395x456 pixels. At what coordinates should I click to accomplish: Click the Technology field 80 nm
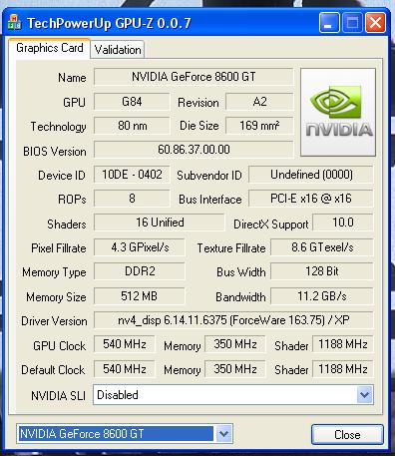pyautogui.click(x=132, y=126)
